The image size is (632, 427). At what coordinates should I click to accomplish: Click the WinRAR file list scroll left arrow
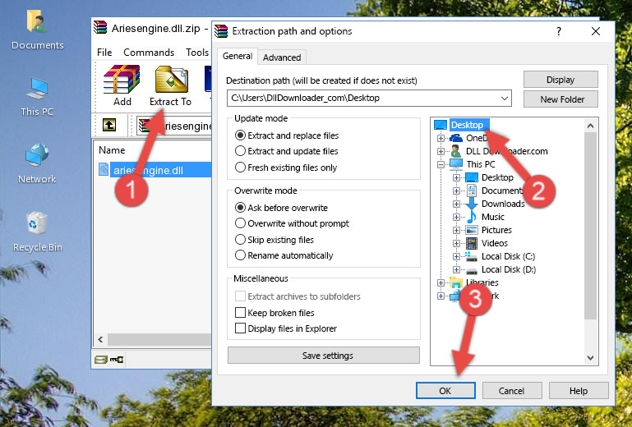click(x=101, y=340)
